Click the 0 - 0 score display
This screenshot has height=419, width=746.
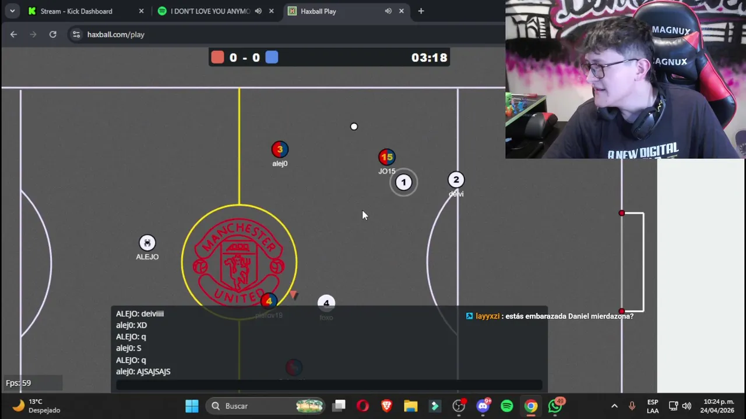coord(245,58)
